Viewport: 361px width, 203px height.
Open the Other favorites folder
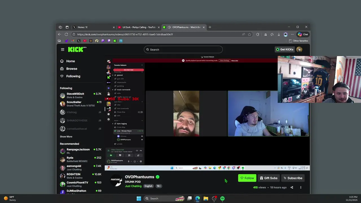[x=298, y=41]
